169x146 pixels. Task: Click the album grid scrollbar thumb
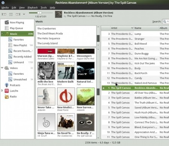point(98,92)
